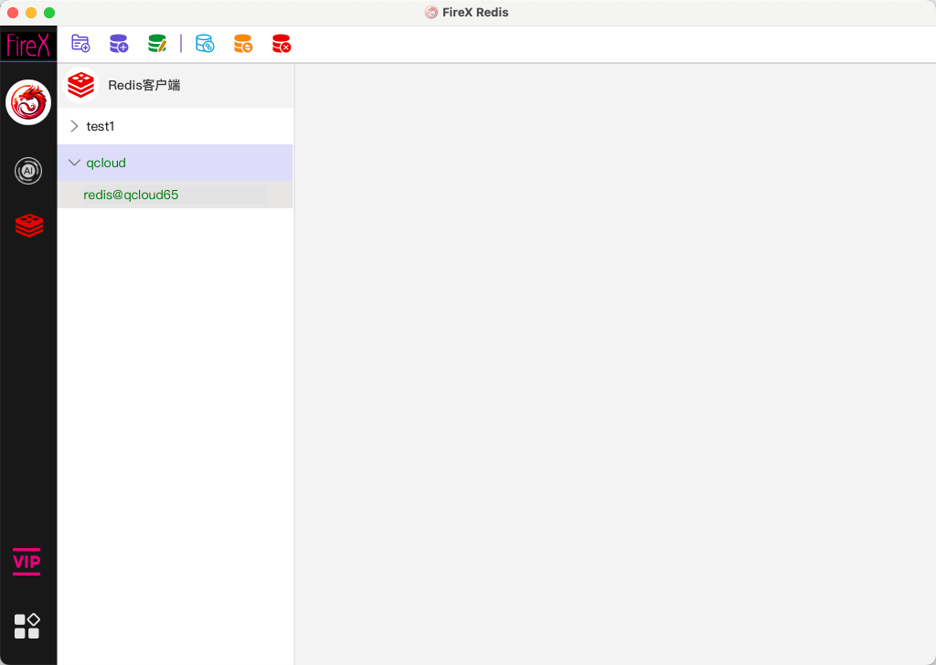The height and width of the screenshot is (665, 936).
Task: Click the Redis客户端 panel header
Action: (144, 85)
